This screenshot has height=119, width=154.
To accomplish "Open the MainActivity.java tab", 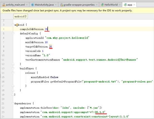I will point(44,5).
